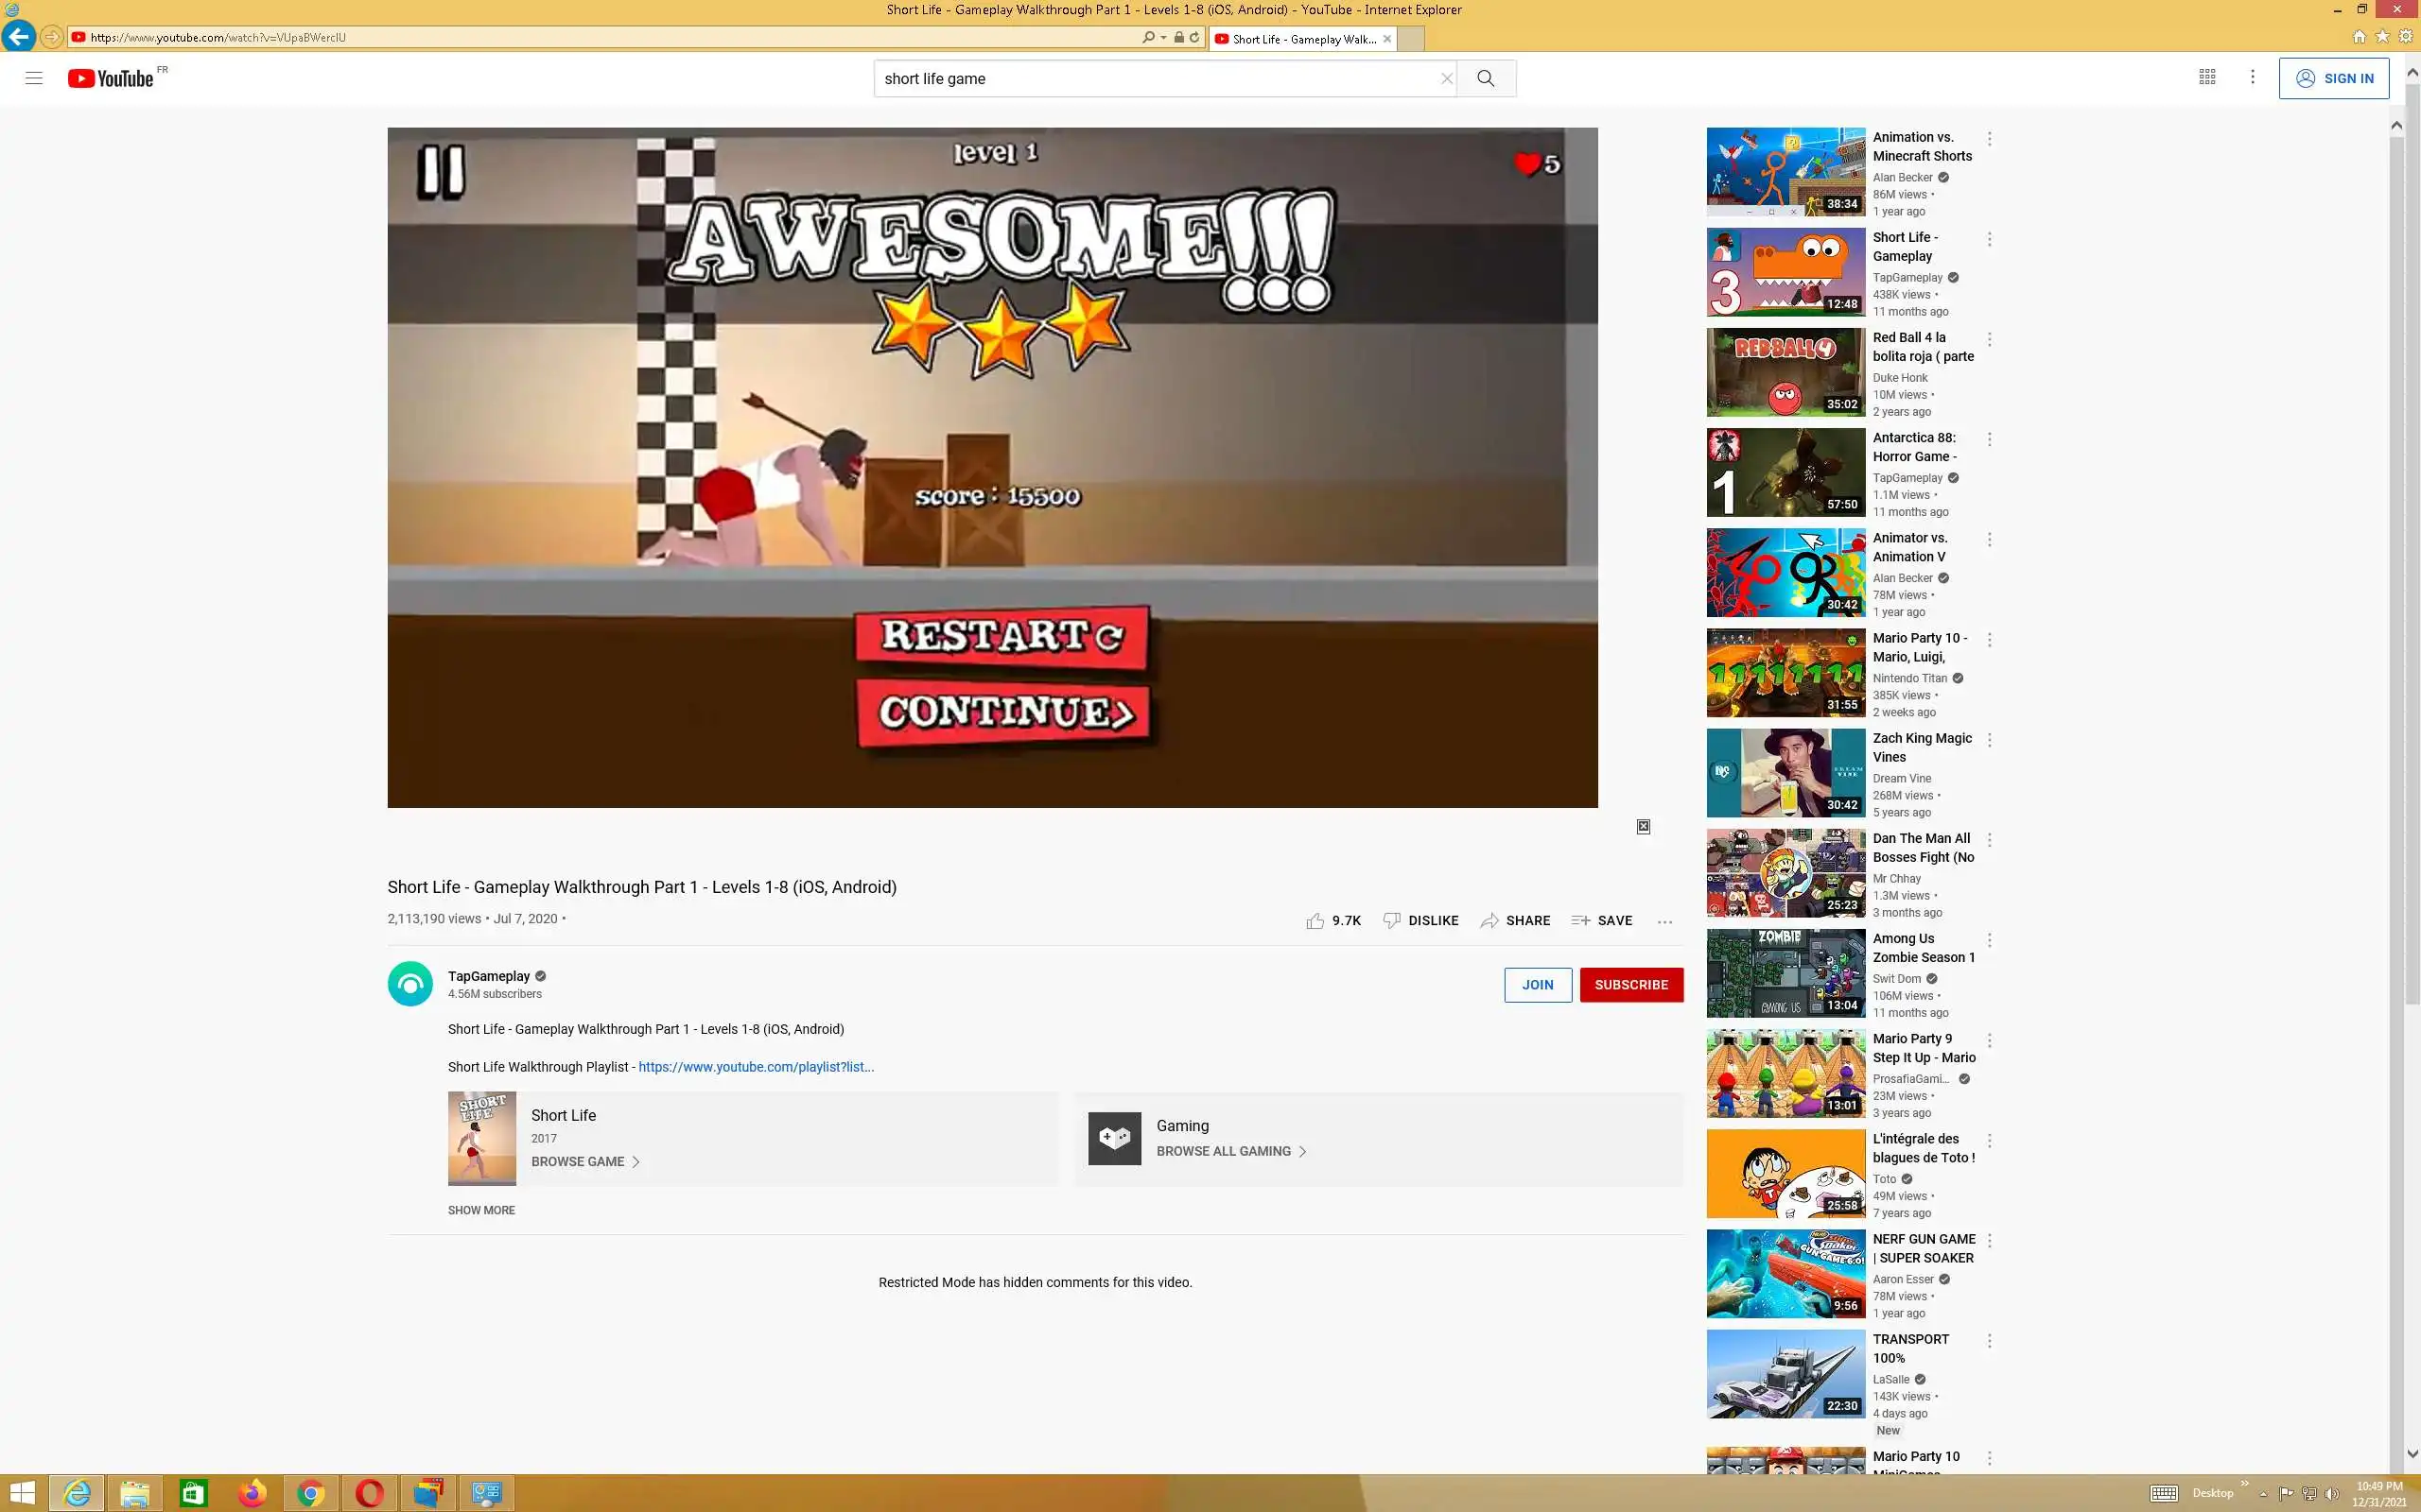The image size is (2421, 1512).
Task: Save the video to a playlist
Action: click(1602, 920)
